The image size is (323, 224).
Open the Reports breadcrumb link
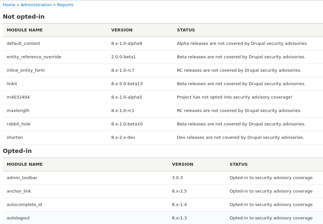[x=65, y=5]
